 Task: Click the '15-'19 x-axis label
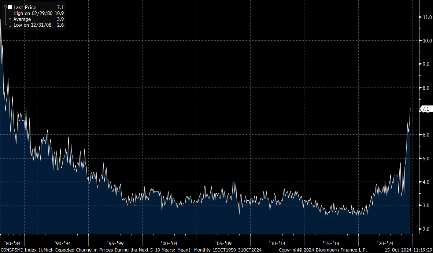click(331, 243)
